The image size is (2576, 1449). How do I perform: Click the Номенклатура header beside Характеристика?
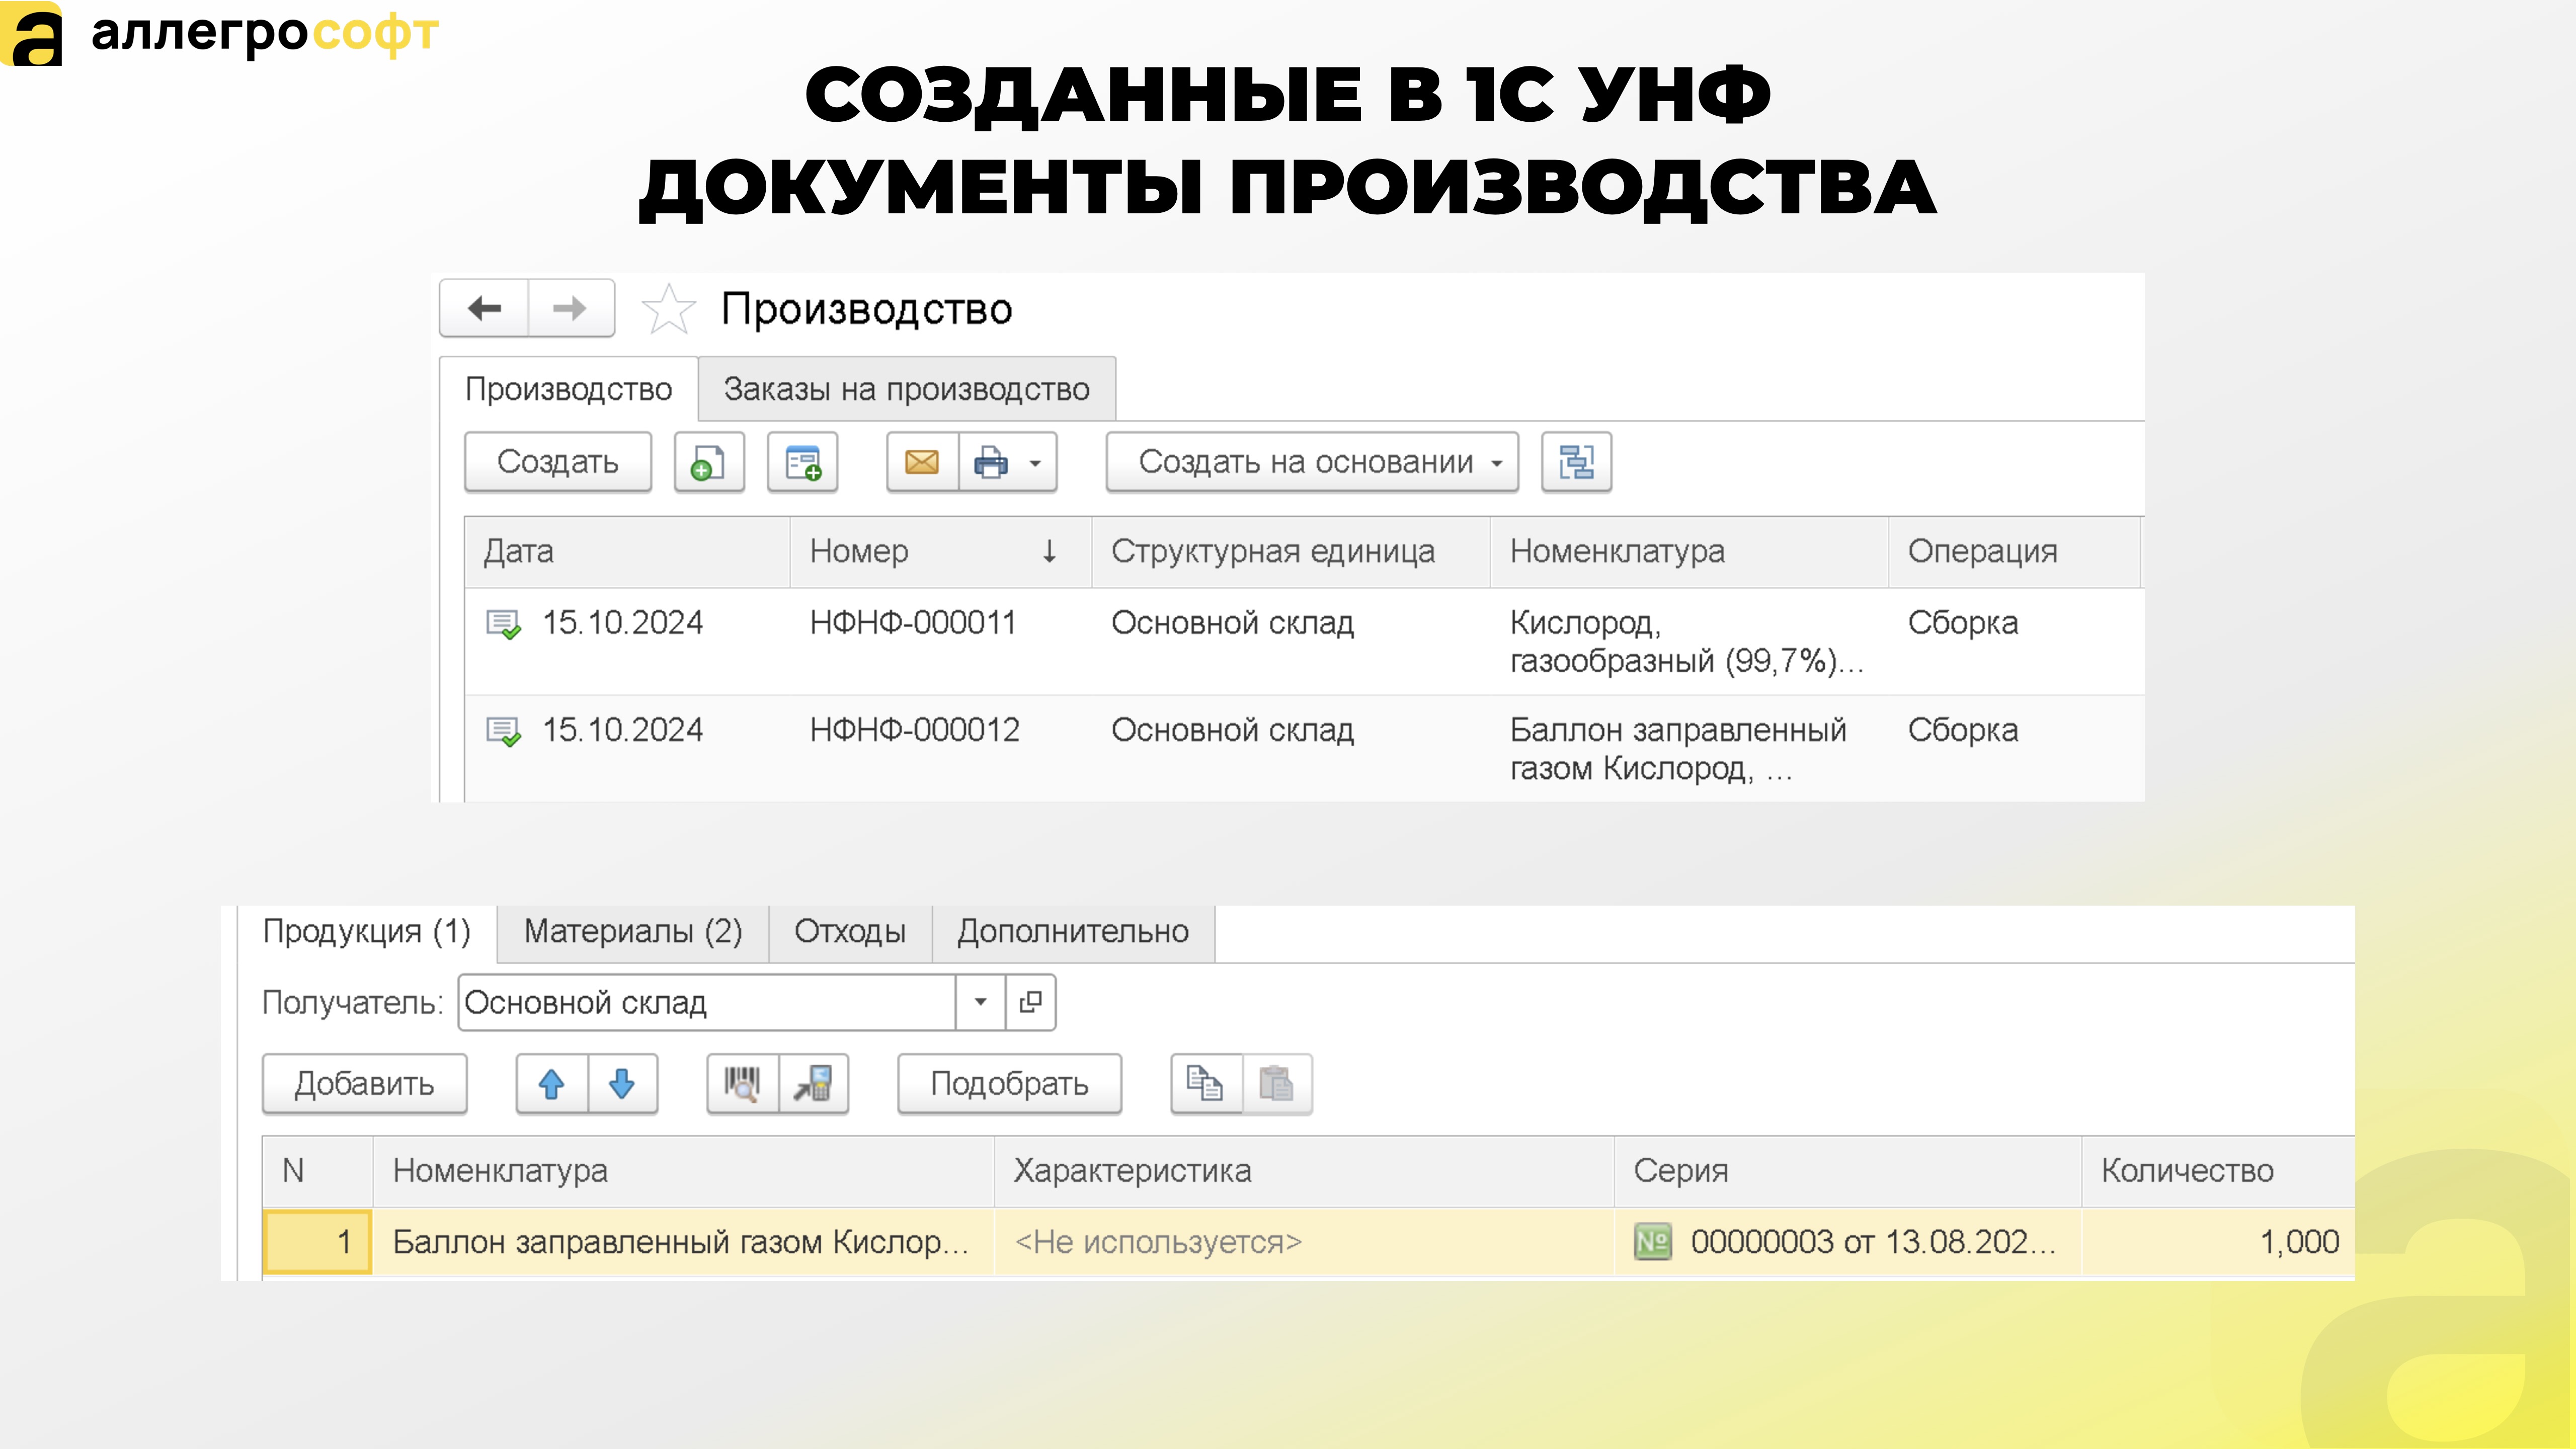tap(683, 1171)
